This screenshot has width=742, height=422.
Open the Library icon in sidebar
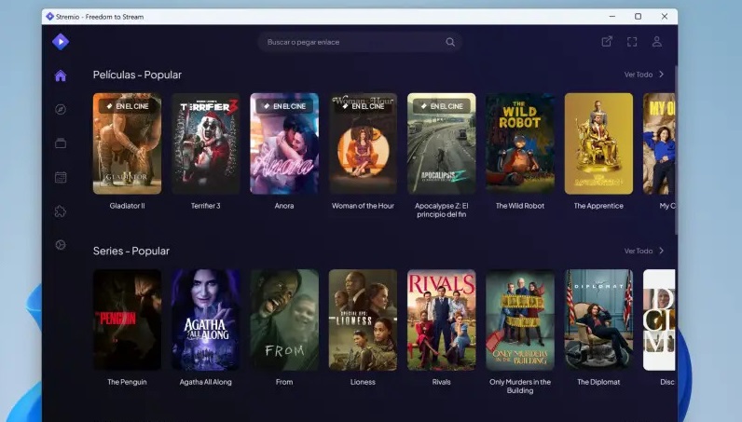pos(61,143)
